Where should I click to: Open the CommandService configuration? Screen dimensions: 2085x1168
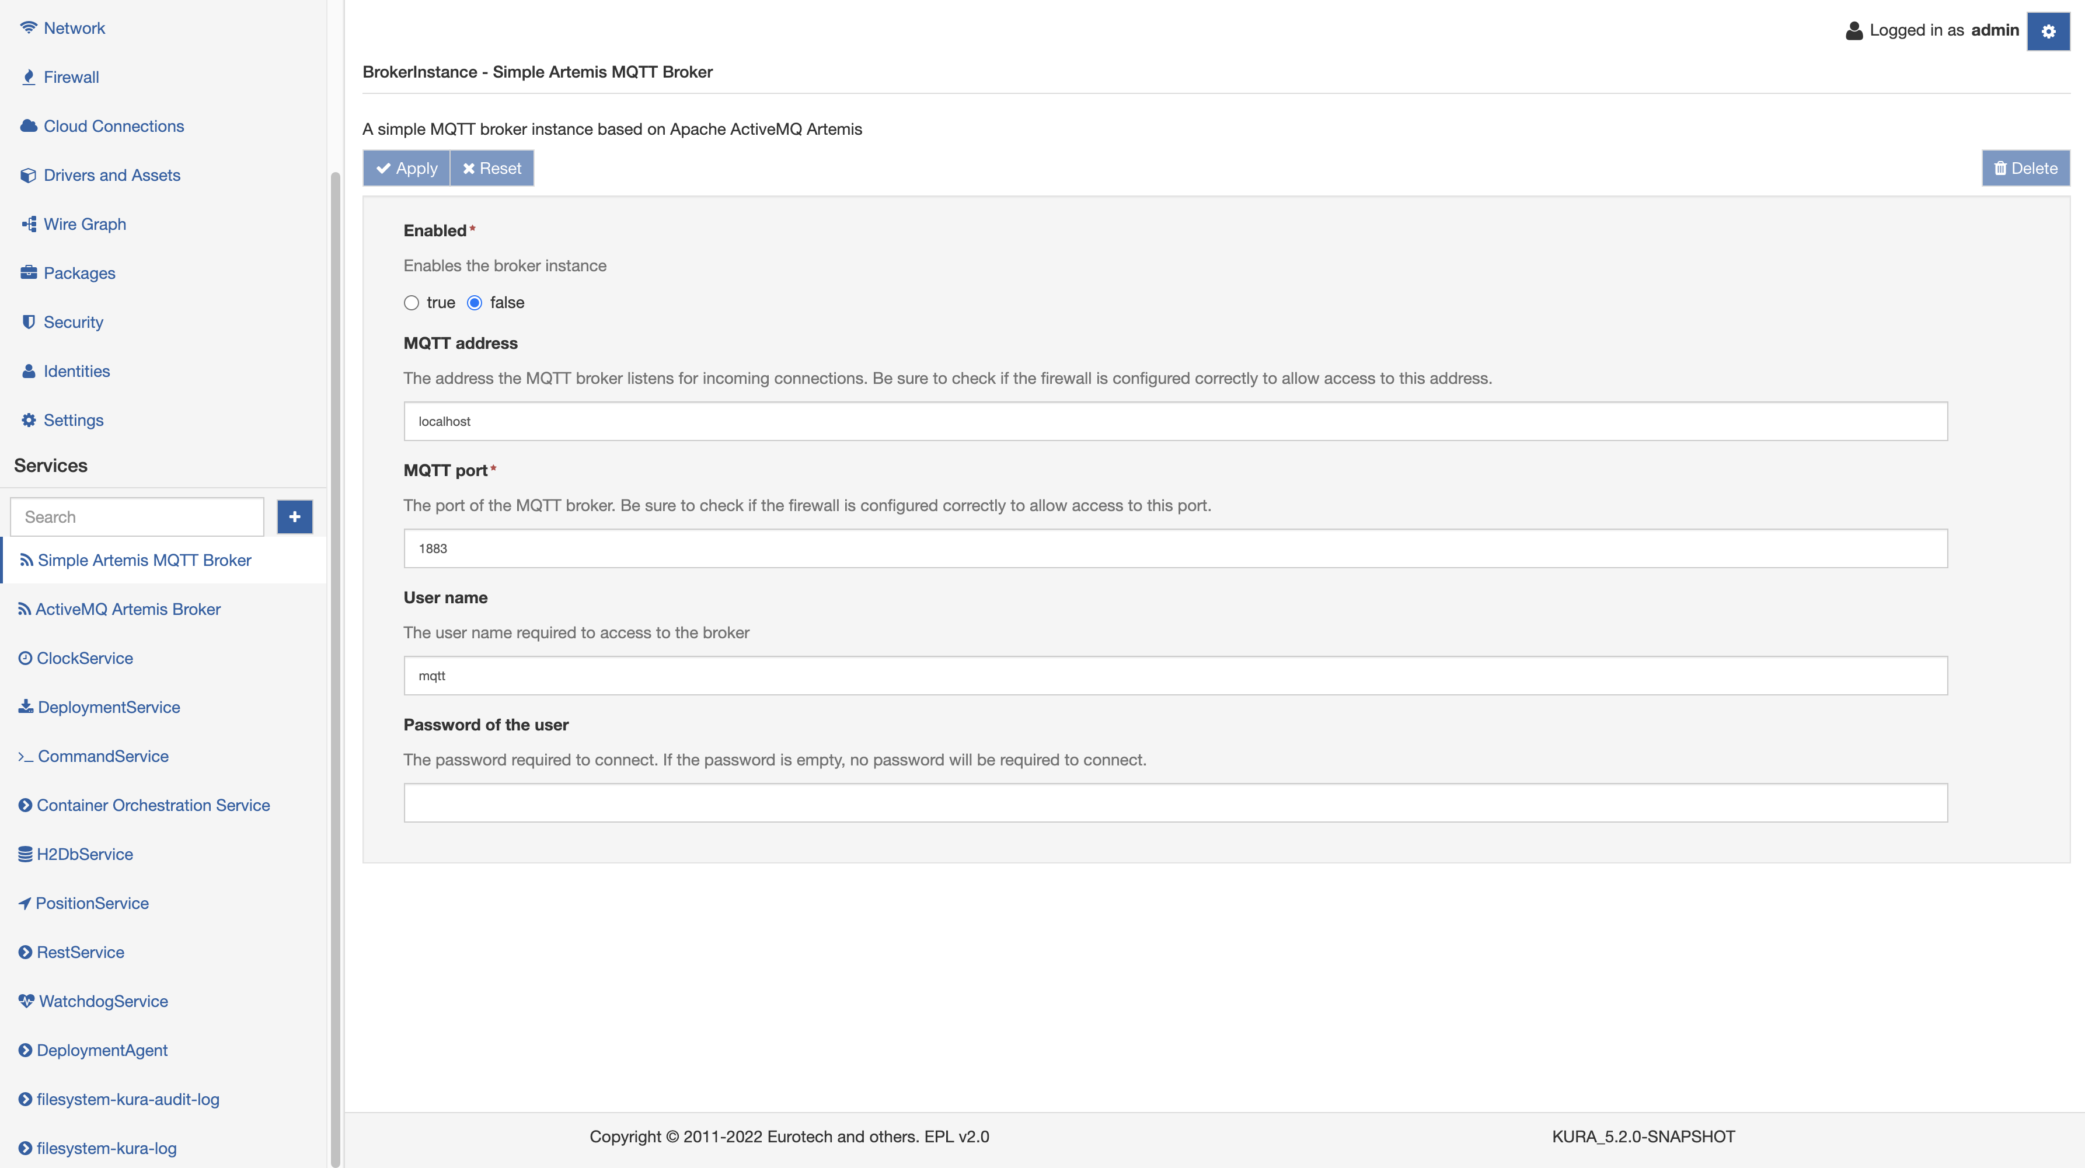tap(103, 756)
